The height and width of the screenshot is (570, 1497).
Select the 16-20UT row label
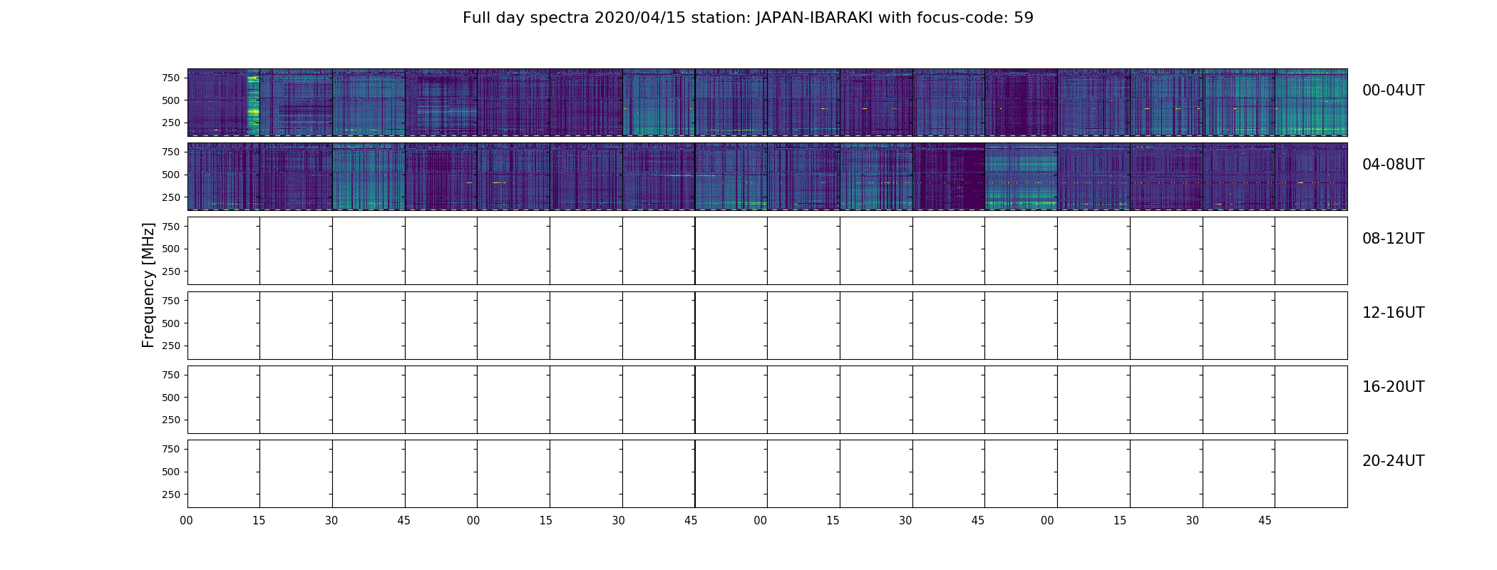(x=1393, y=387)
